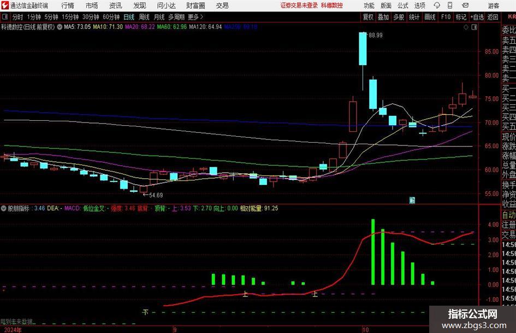Add stock with +自选 button
The image size is (516, 333).
(x=477, y=17)
